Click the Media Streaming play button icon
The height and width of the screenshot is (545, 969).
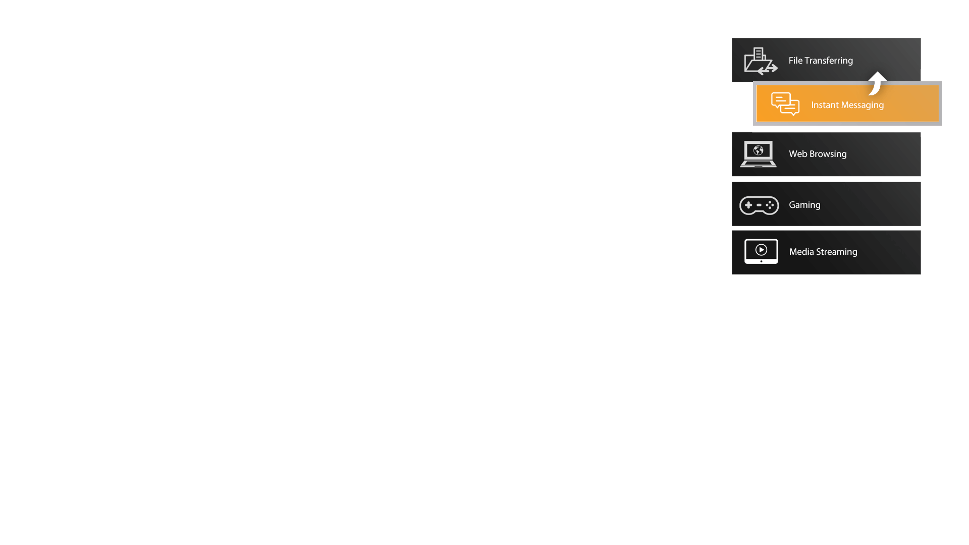click(762, 250)
